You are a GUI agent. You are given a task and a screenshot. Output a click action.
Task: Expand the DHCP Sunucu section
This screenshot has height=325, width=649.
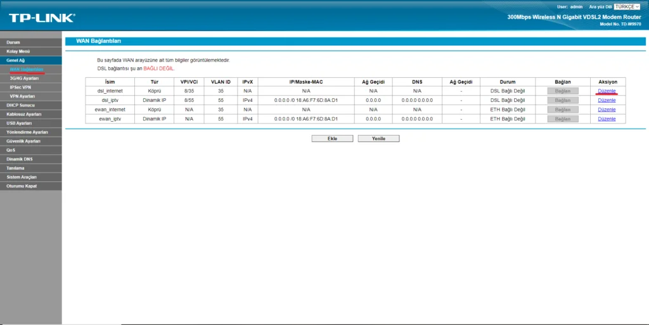point(20,105)
